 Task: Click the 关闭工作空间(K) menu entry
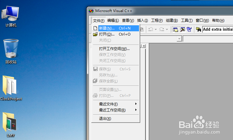(x=116, y=61)
